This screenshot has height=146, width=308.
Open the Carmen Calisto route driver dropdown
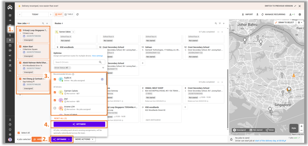pyautogui.click(x=65, y=32)
